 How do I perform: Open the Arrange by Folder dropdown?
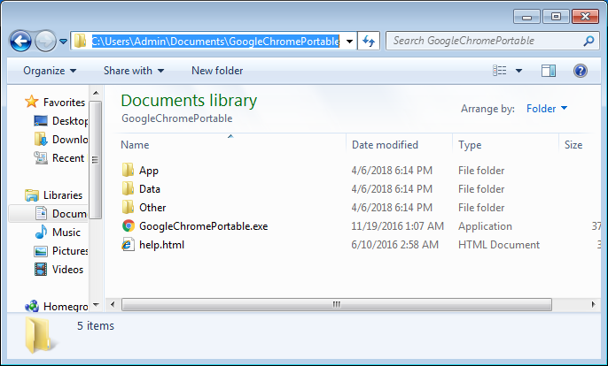pos(547,109)
